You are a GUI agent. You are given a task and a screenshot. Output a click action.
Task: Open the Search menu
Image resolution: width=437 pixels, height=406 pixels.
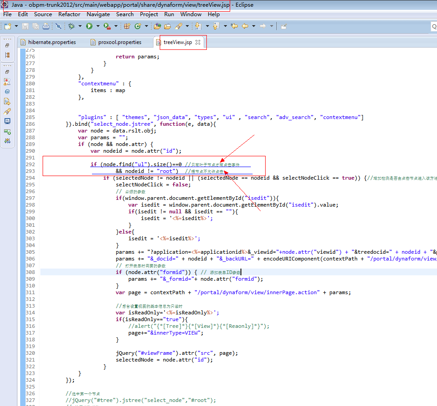click(x=125, y=14)
